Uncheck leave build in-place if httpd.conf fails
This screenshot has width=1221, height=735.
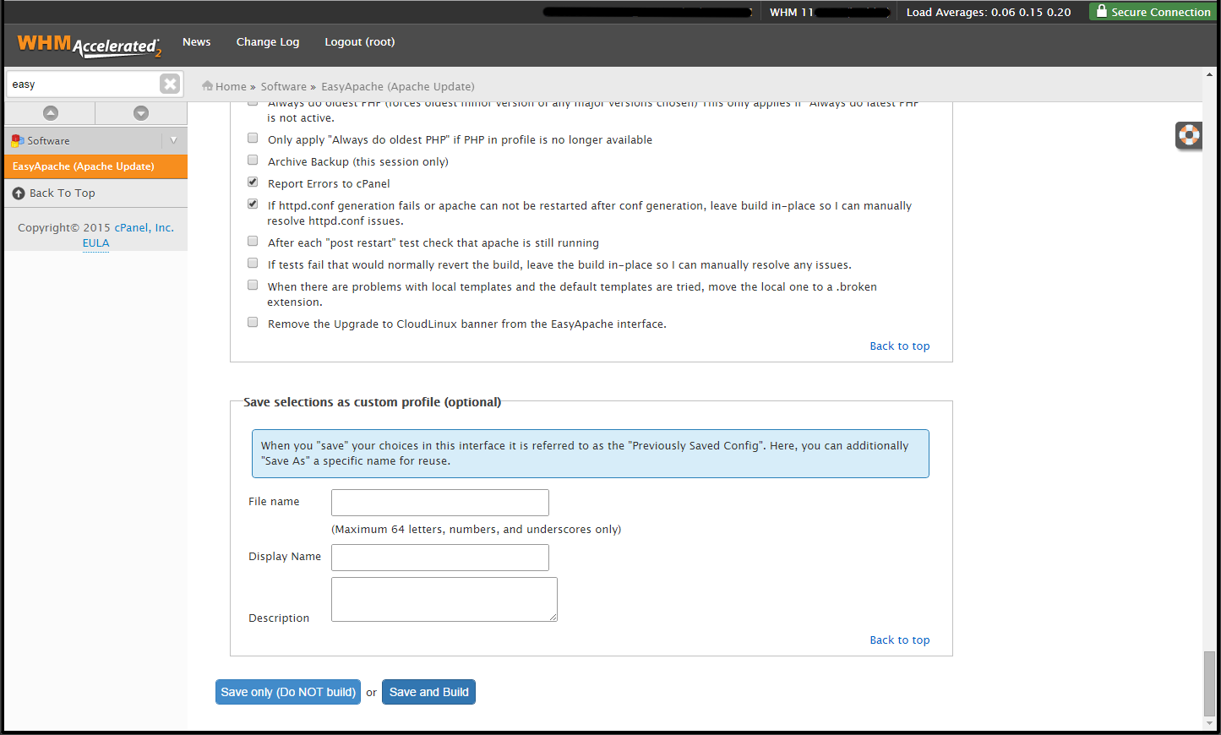click(253, 204)
